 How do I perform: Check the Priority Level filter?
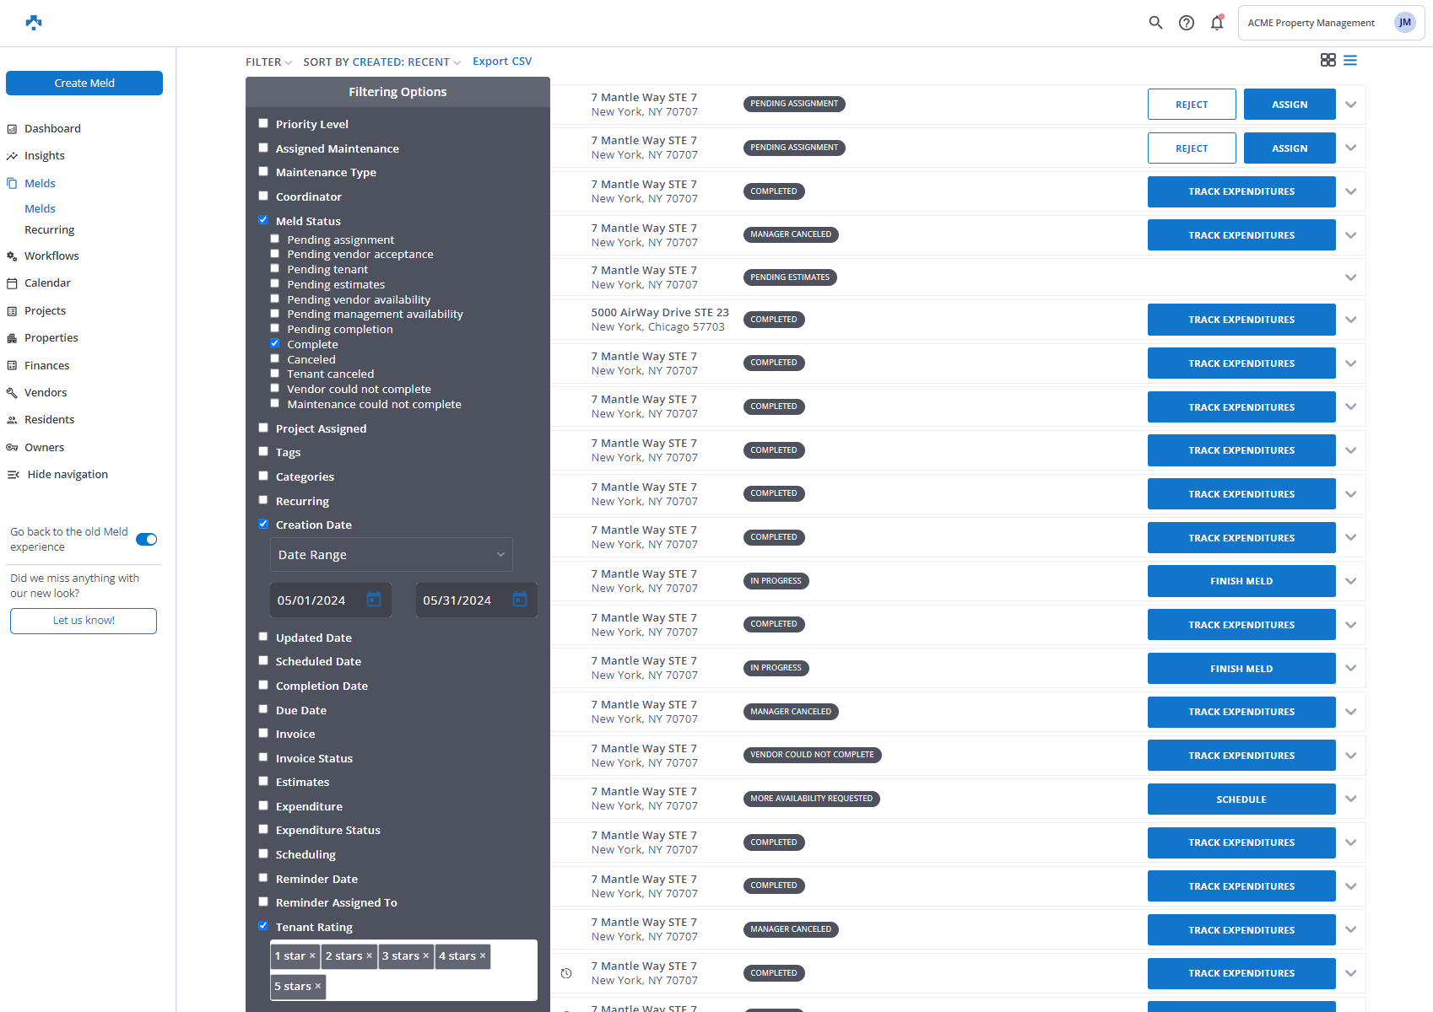tap(263, 123)
